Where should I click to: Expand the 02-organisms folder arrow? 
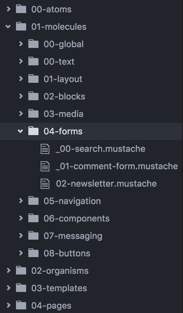point(8,270)
